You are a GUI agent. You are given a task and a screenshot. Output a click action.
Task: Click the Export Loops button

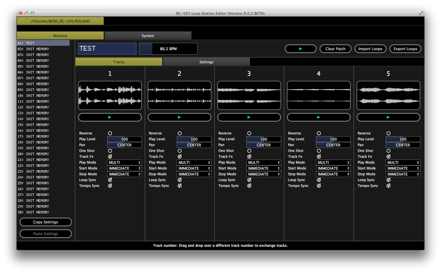coord(405,49)
